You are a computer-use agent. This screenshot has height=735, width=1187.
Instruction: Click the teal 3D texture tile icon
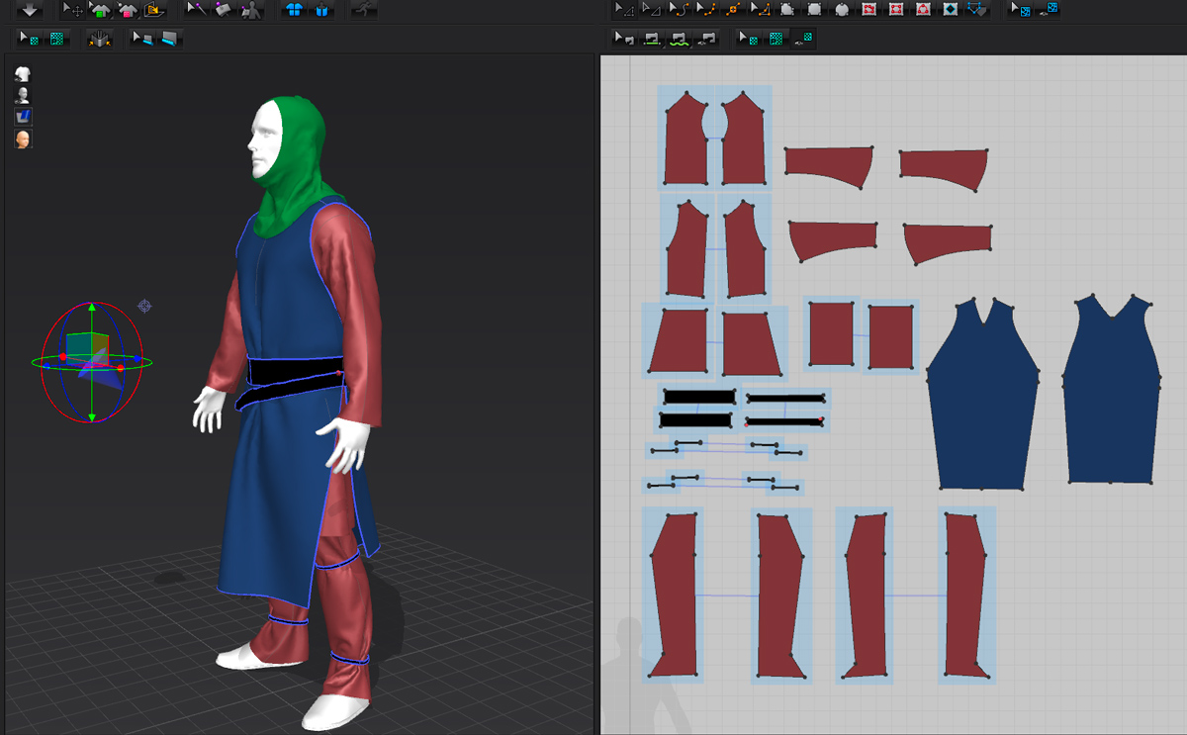pos(56,39)
